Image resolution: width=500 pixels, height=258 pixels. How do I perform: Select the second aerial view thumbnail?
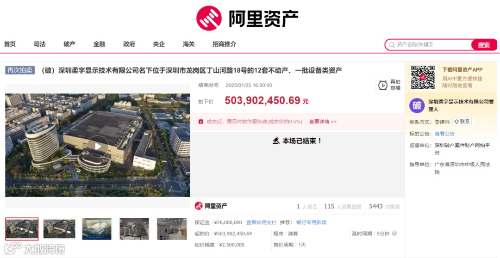click(x=59, y=229)
